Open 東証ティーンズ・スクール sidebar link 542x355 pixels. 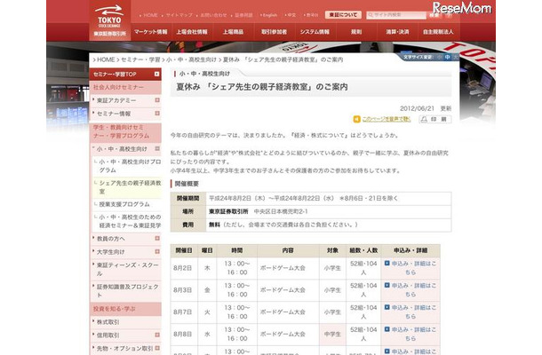coord(127,269)
